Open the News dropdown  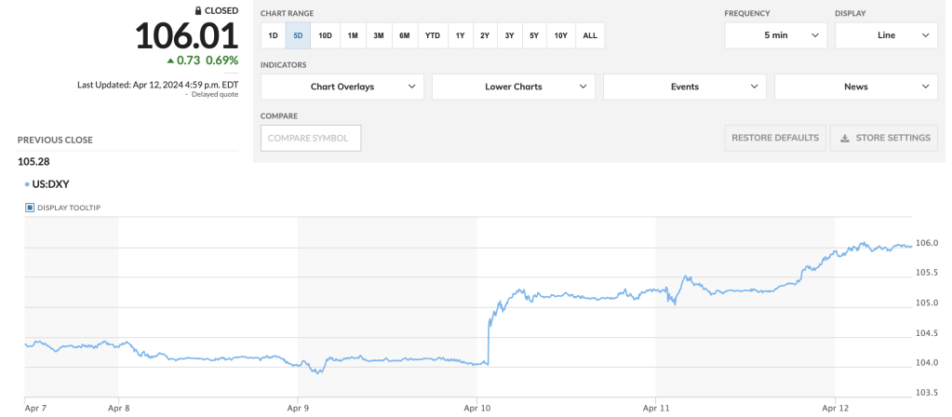[856, 87]
